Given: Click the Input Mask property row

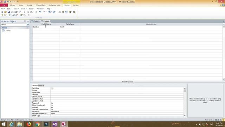Looking at the screenshot, I should [x=107, y=92].
